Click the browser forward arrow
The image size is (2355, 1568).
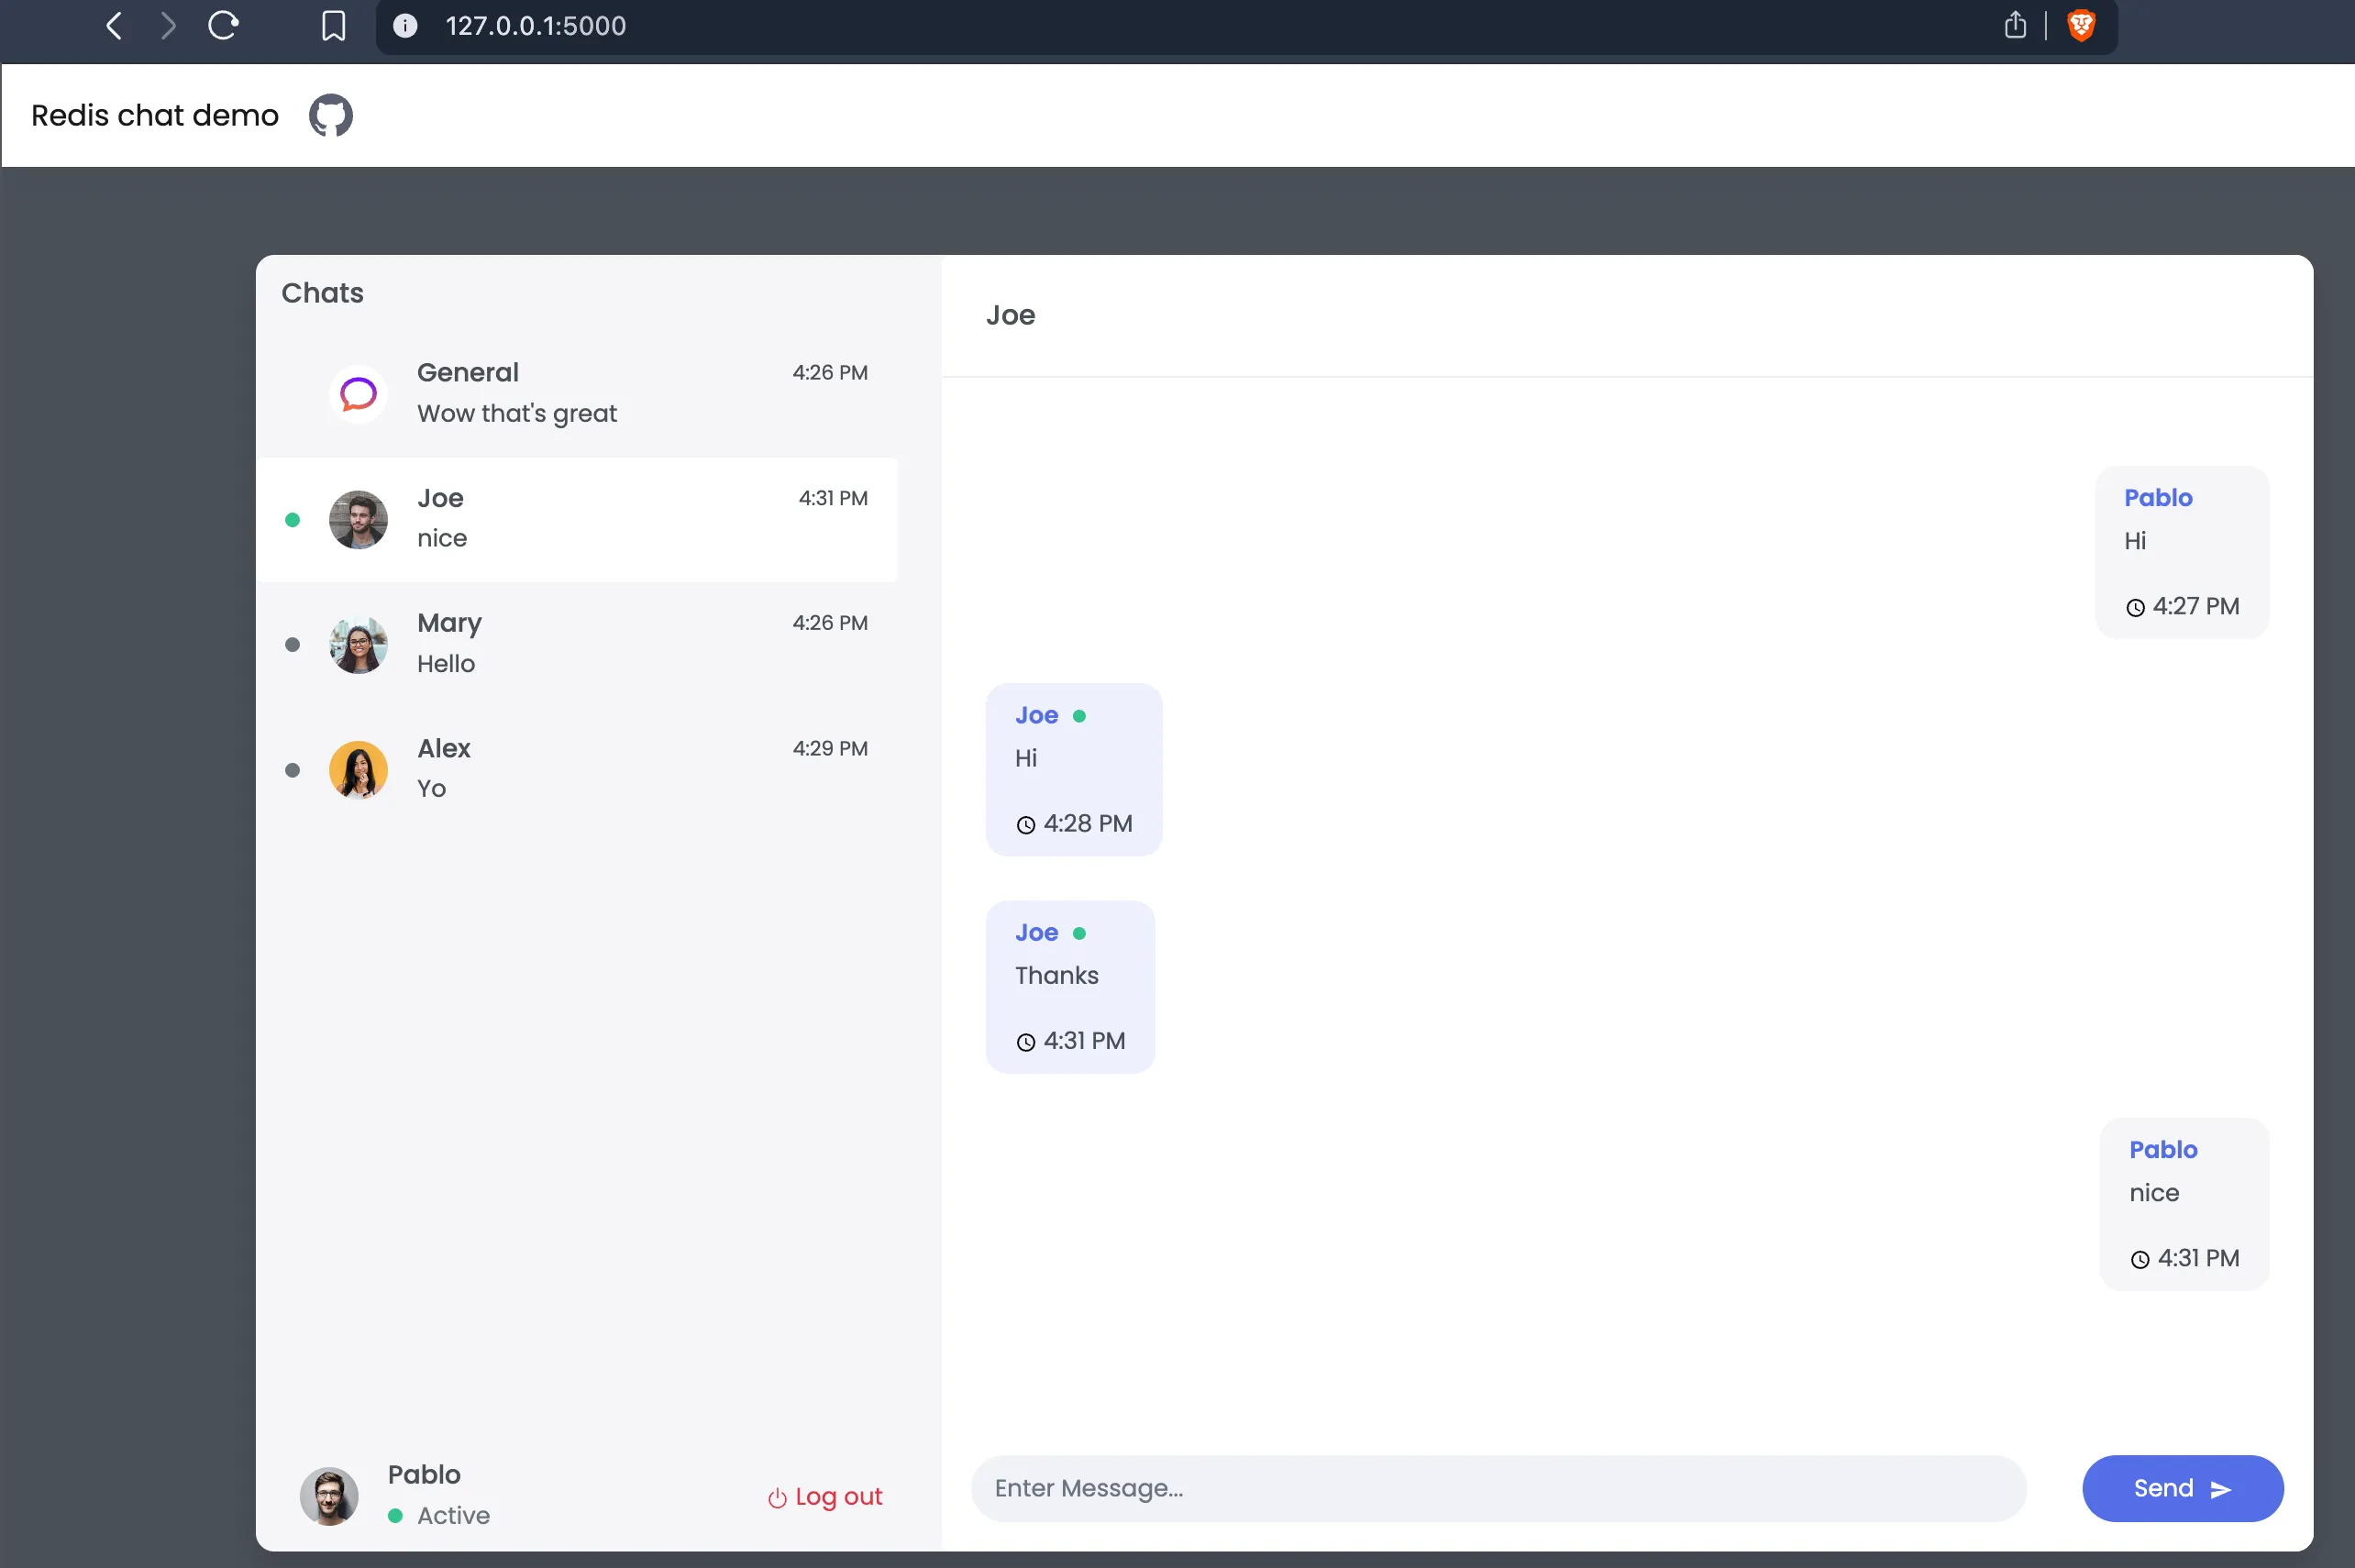click(x=168, y=26)
